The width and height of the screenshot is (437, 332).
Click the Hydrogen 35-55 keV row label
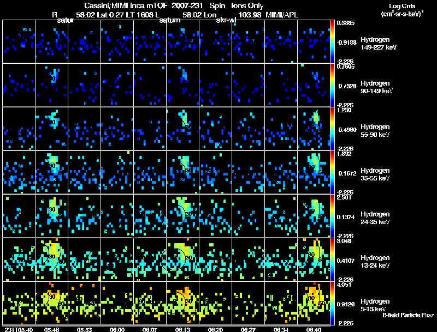pos(375,174)
